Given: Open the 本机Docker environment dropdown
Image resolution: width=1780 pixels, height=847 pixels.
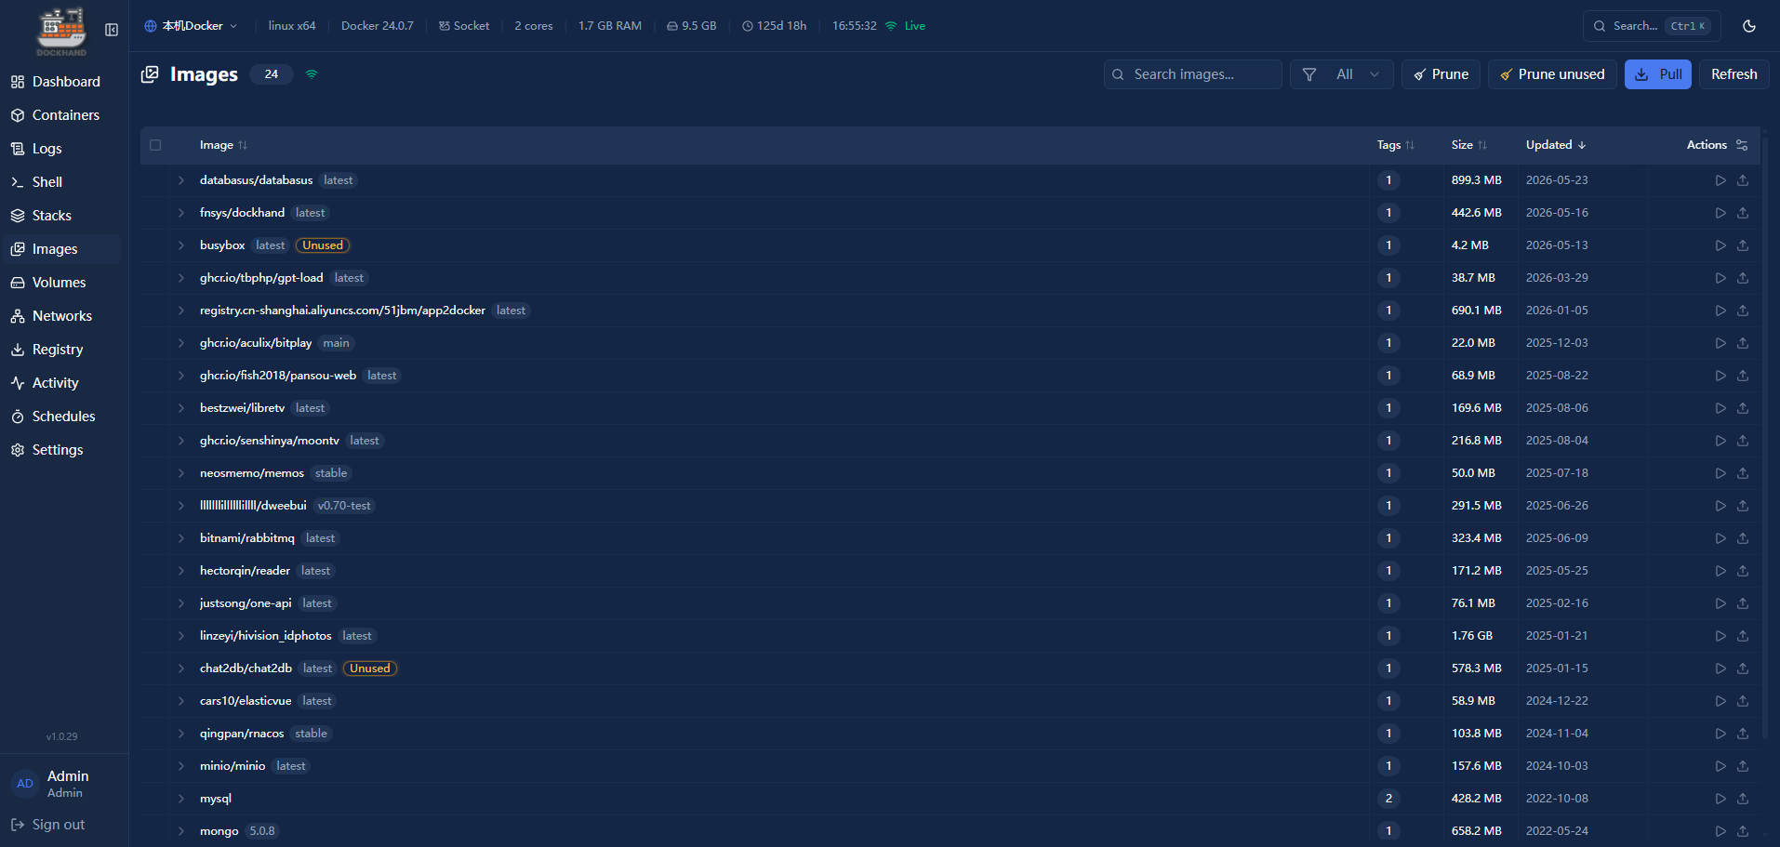Looking at the screenshot, I should 191,26.
